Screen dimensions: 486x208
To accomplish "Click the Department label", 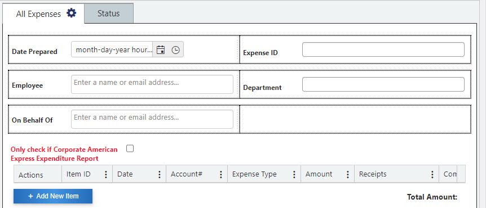I will pyautogui.click(x=262, y=88).
